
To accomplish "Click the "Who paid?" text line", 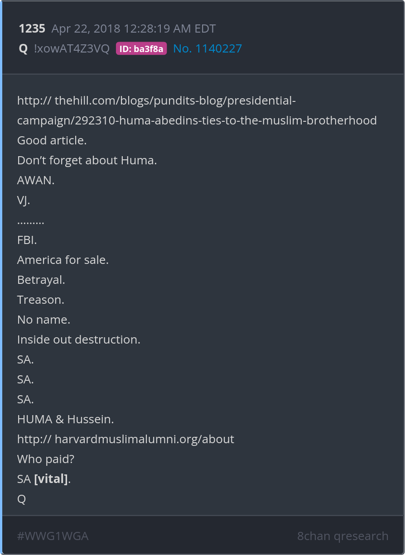I will (46, 459).
